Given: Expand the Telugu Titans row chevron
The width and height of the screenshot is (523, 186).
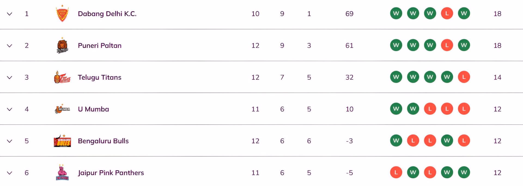Looking at the screenshot, I should (10, 77).
